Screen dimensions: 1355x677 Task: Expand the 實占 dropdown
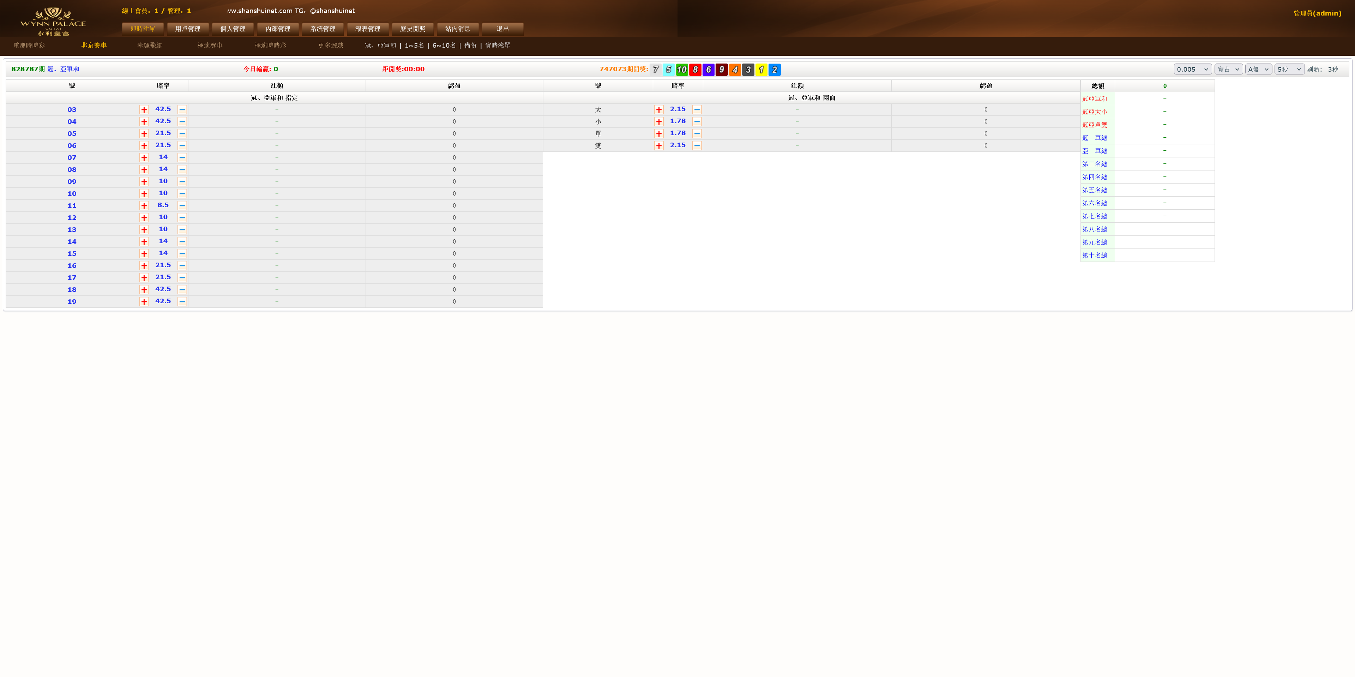coord(1228,70)
